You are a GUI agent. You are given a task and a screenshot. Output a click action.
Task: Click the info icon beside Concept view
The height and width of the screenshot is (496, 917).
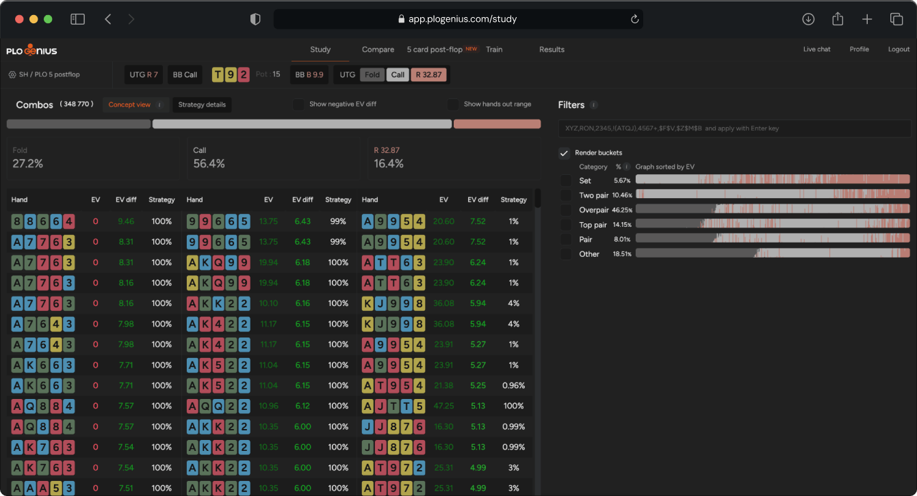159,105
